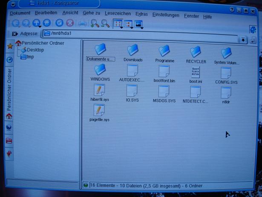Click the Forward navigation arrow

coord(26,23)
